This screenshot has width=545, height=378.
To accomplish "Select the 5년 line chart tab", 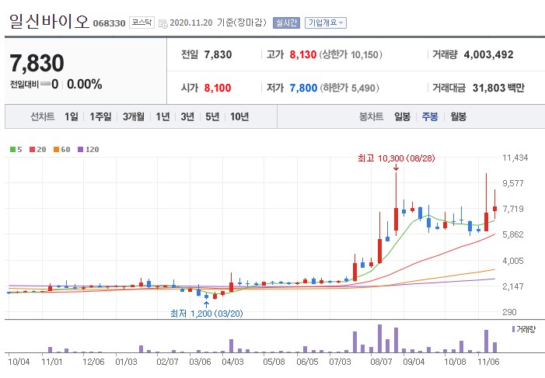I will coord(212,116).
